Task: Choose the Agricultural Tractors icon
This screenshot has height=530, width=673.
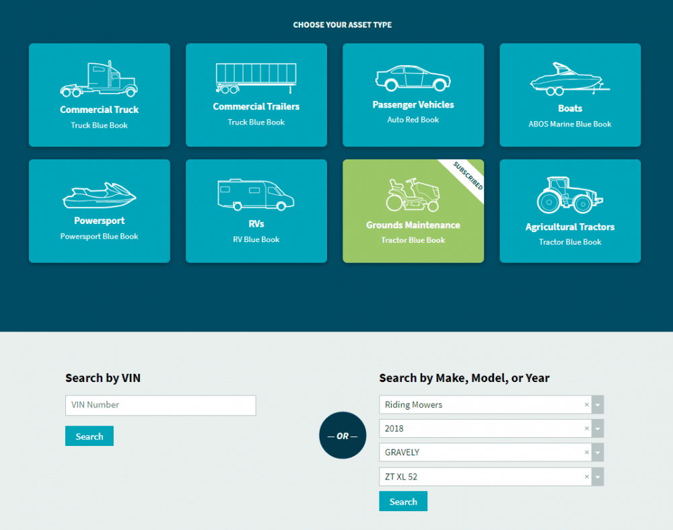Action: point(569,195)
